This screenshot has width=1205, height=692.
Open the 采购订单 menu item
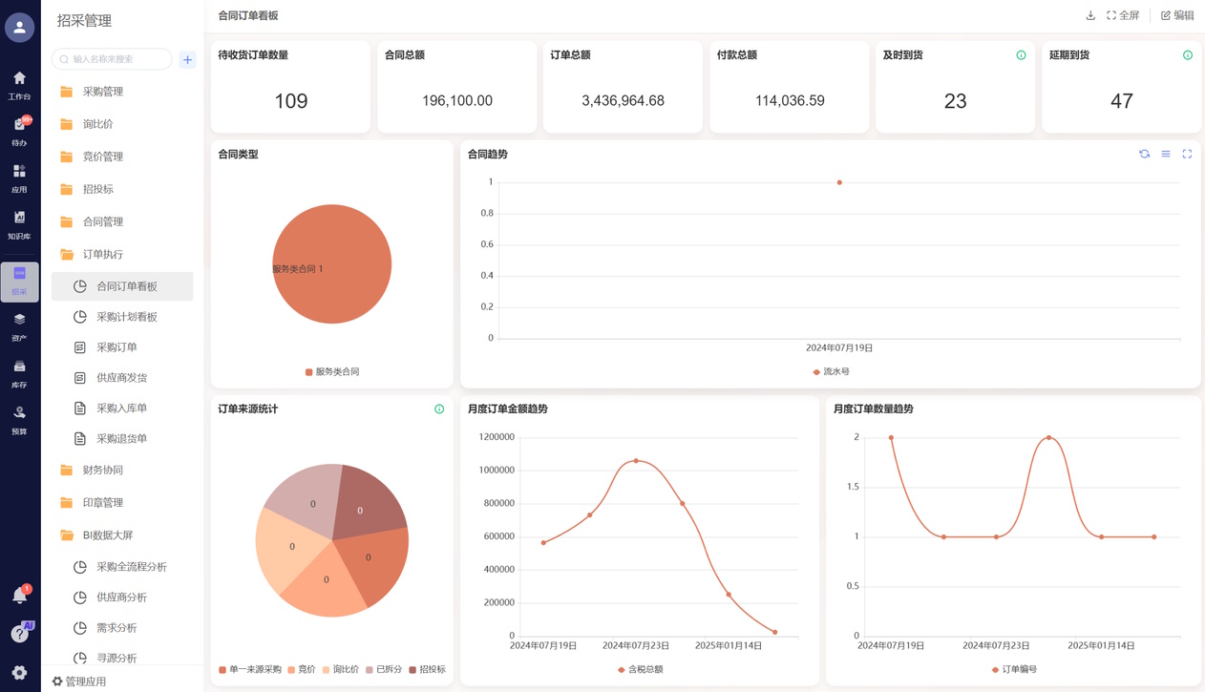(116, 347)
